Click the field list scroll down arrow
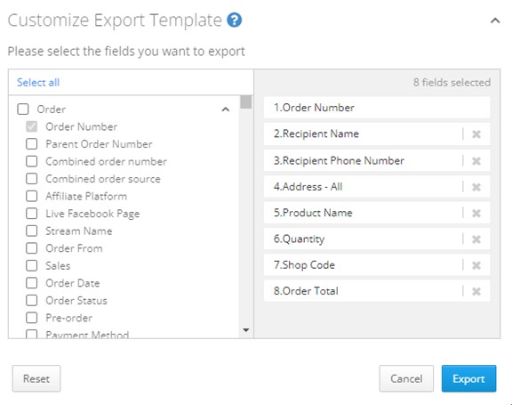The height and width of the screenshot is (405, 512). click(246, 330)
